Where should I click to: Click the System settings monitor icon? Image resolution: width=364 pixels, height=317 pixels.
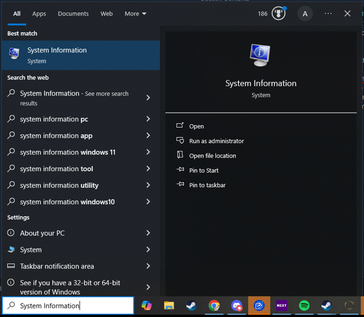click(x=11, y=249)
